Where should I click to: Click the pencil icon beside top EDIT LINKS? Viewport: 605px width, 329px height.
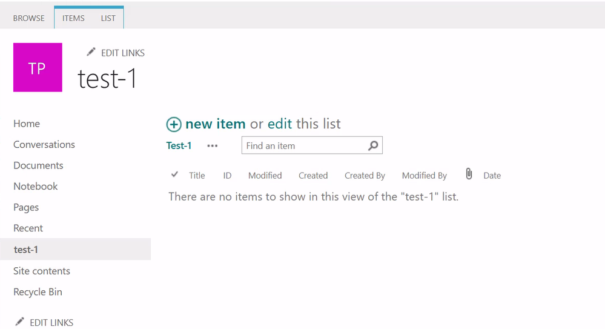91,52
